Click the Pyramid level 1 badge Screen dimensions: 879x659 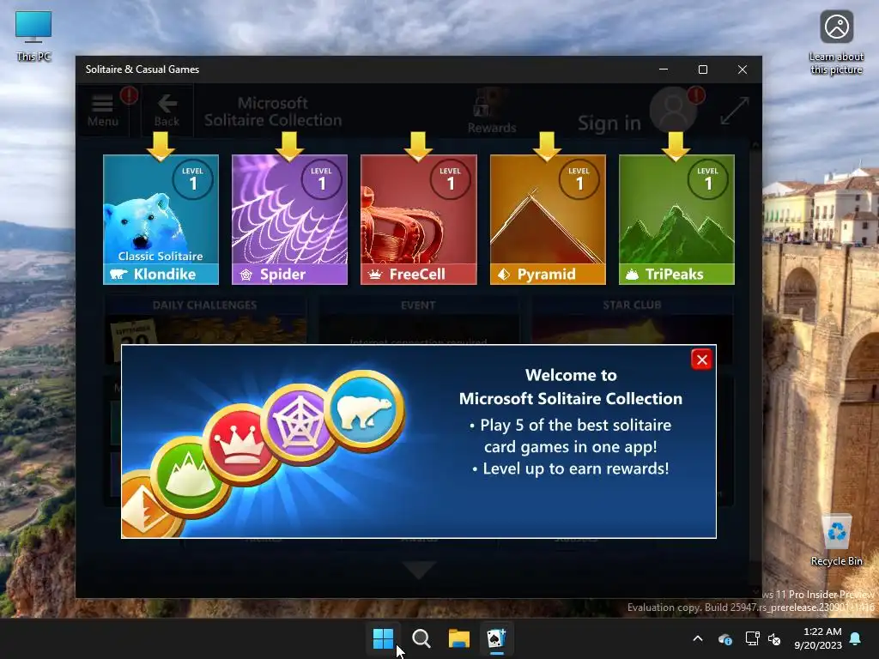tap(579, 179)
